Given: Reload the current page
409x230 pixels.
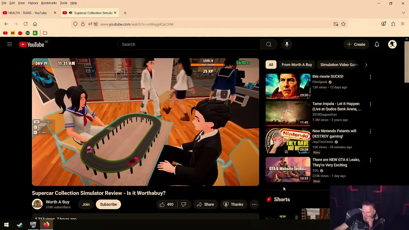Looking at the screenshot, I should click(x=26, y=24).
